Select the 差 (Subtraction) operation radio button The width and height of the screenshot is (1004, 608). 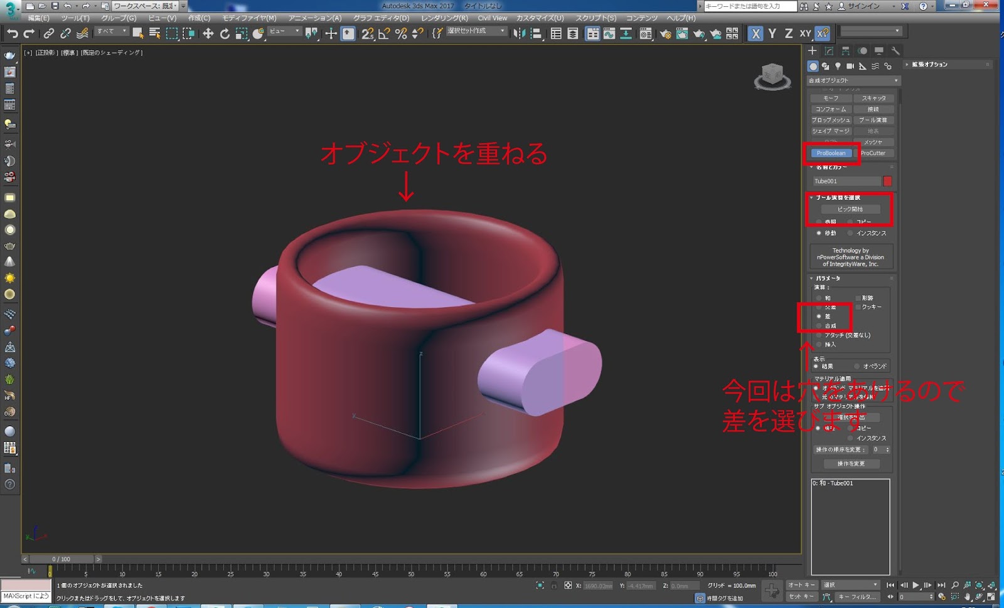819,317
